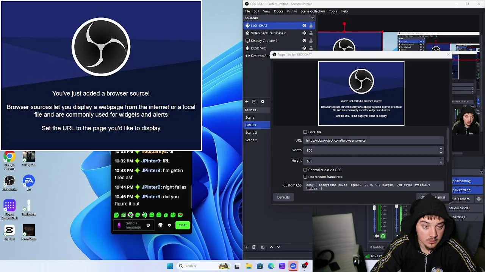Click the URL field in browser properties
This screenshot has width=485, height=272.
(x=373, y=141)
